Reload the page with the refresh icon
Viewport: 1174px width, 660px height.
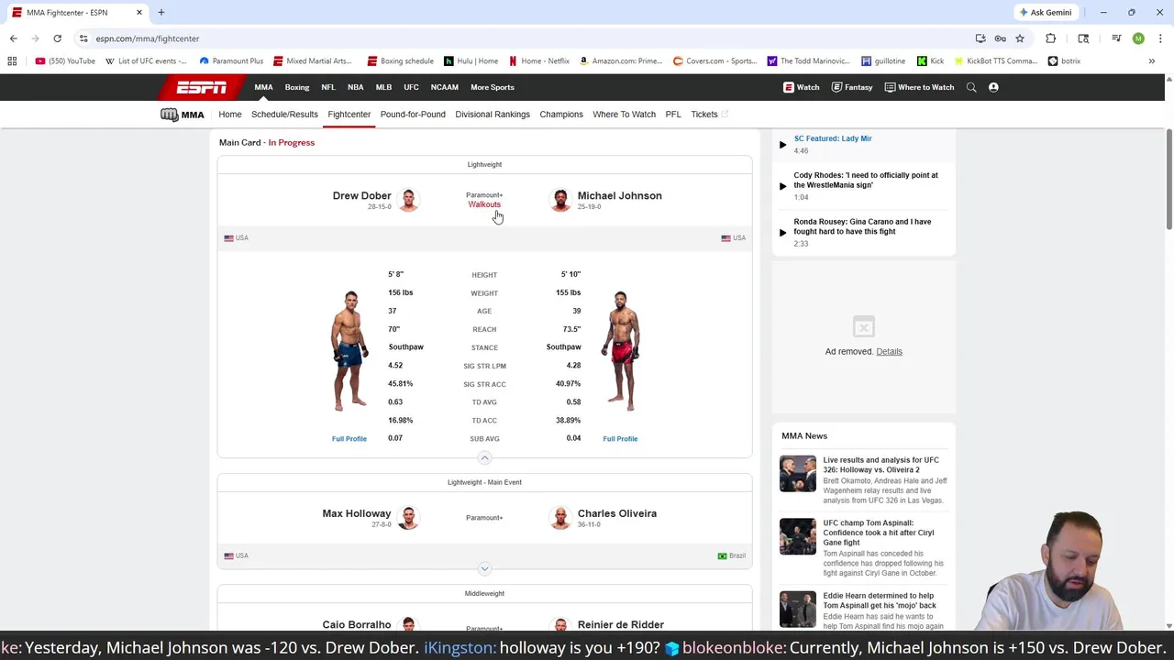[x=57, y=38]
